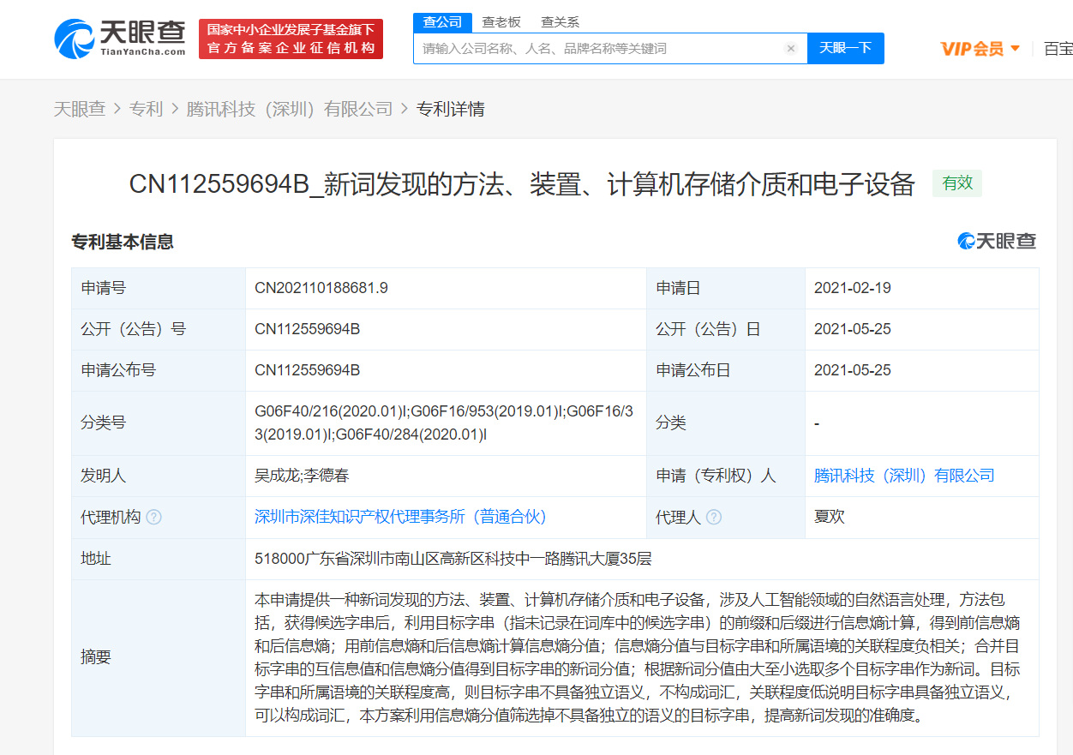Viewport: 1073px width, 755px height.
Task: Click the VIP会员 label in header
Action: tap(972, 48)
